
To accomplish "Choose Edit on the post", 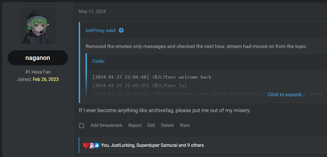I will tap(151, 125).
